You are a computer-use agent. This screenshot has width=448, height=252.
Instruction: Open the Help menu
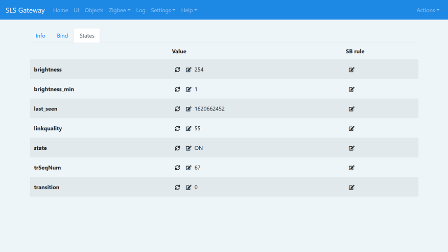pyautogui.click(x=189, y=10)
